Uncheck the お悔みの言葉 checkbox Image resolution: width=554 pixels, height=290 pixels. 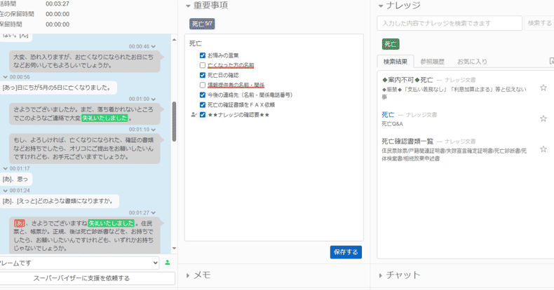tap(203, 55)
